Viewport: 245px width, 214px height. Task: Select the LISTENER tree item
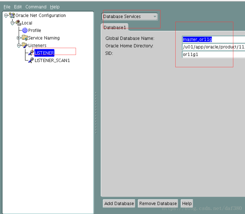click(44, 53)
